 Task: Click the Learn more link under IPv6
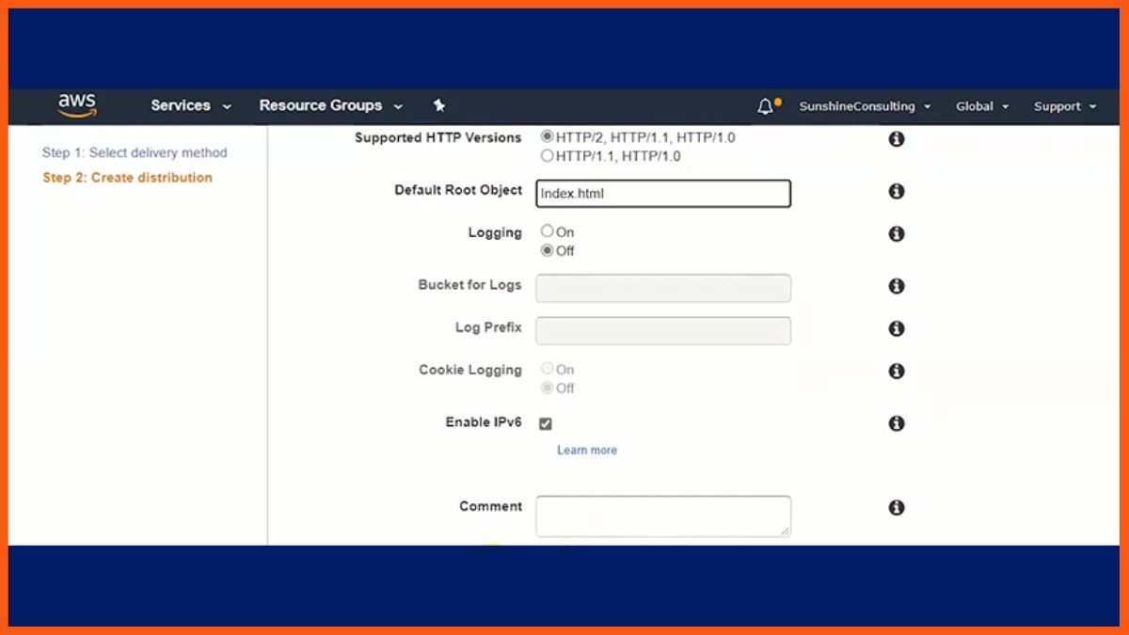(587, 450)
